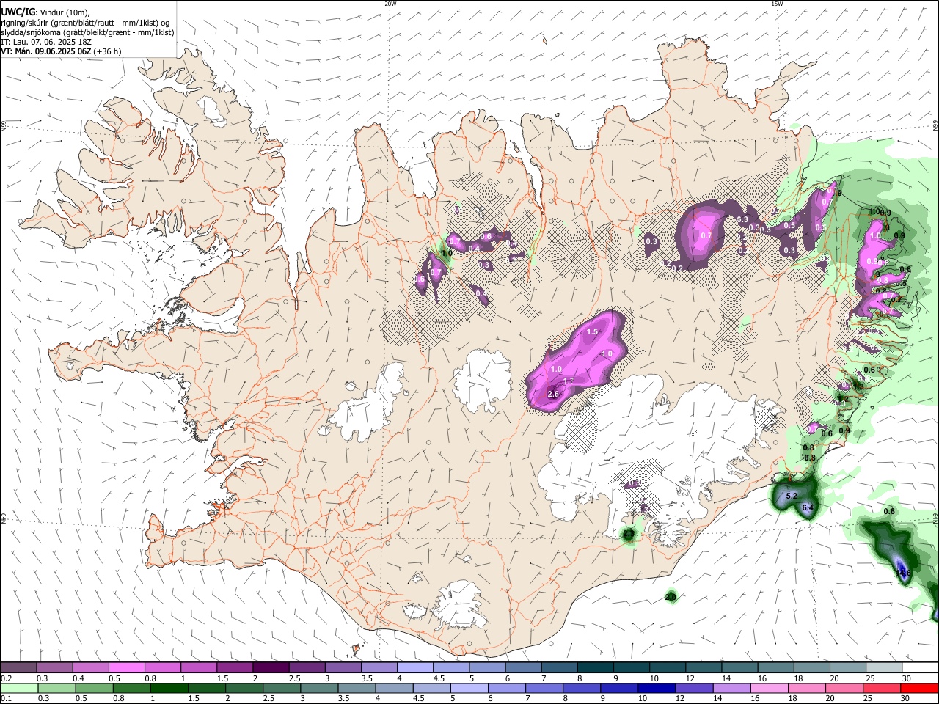Click the '25' label in the bottom legend row
This screenshot has height=704, width=939.
[x=869, y=699]
